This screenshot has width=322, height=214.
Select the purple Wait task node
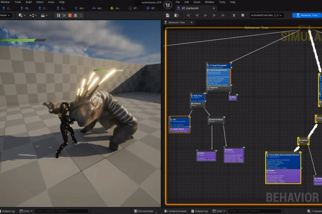(233, 97)
